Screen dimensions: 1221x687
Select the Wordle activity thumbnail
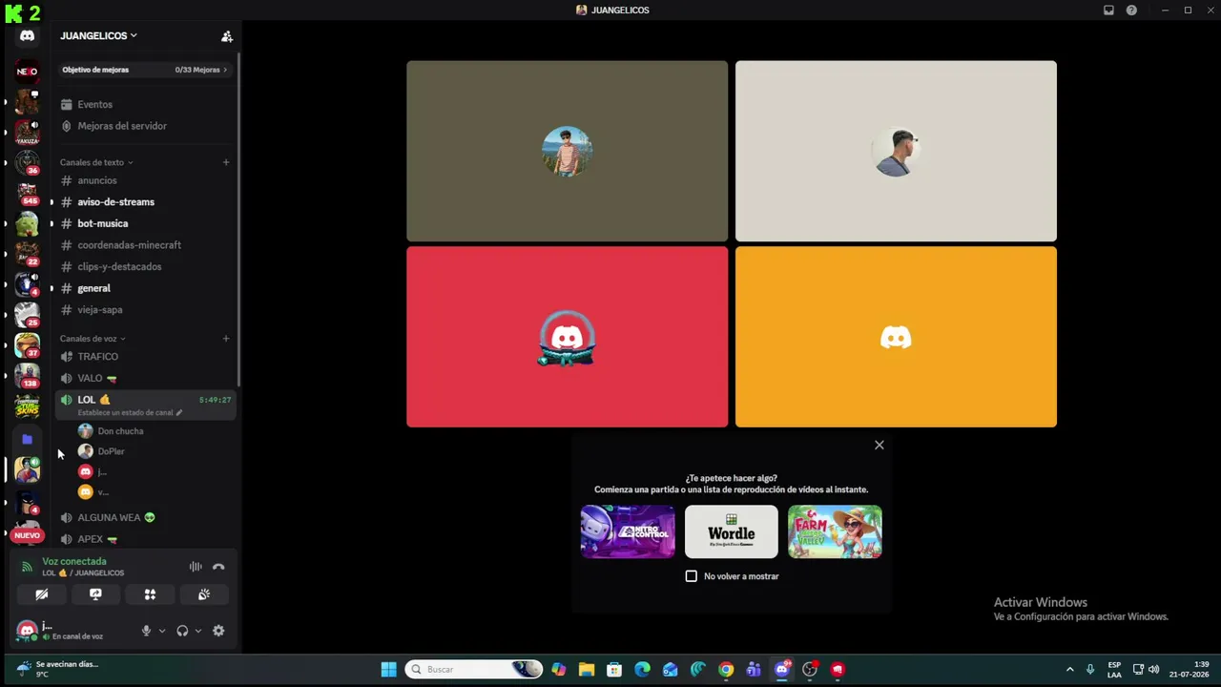(x=732, y=531)
